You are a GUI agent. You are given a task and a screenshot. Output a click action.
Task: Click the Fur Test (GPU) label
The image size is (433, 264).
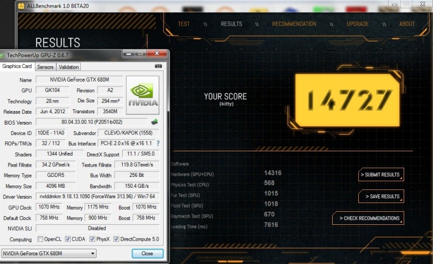pyautogui.click(x=185, y=195)
